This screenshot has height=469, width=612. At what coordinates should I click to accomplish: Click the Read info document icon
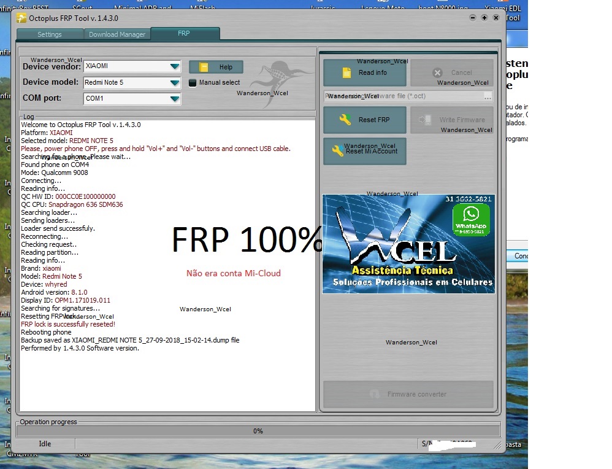346,72
